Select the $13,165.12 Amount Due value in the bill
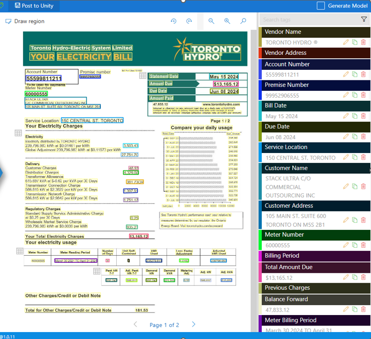Viewport: 371px width, 339px height. pos(226,84)
